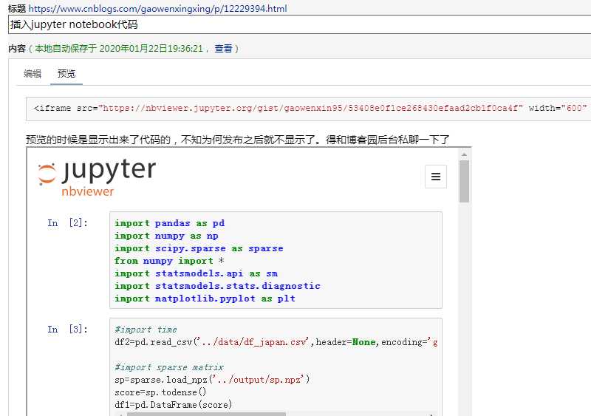Click the line 'sp=sparse.load_npz'
This screenshot has height=416, width=591.
[212, 380]
